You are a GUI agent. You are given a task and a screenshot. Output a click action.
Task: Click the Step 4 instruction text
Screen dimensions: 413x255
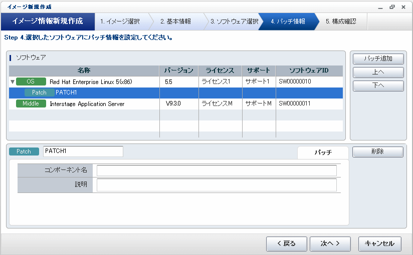89,37
